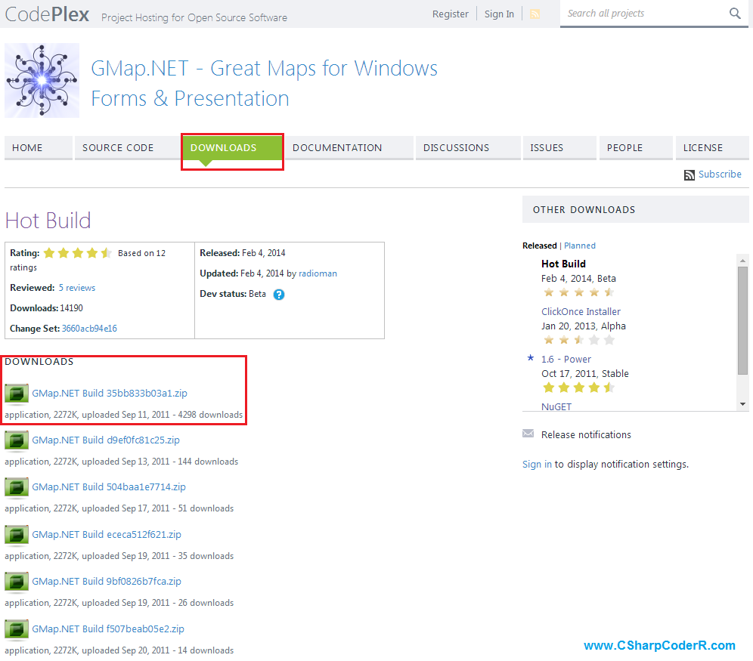Click file icon for Build 35bb833b03a1.zip
The width and height of the screenshot is (753, 661).
pyautogui.click(x=17, y=394)
